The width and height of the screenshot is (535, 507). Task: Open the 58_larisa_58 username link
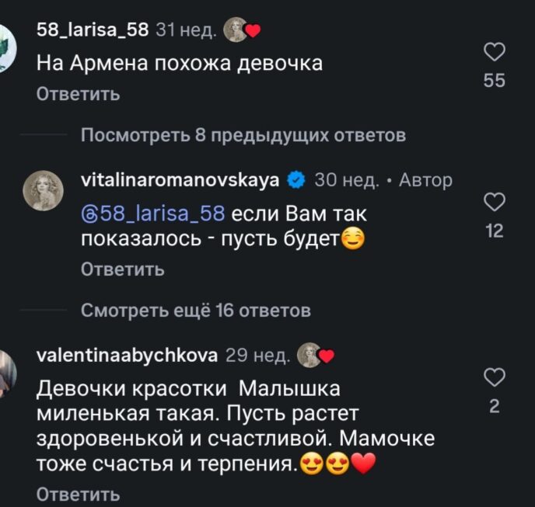(93, 30)
